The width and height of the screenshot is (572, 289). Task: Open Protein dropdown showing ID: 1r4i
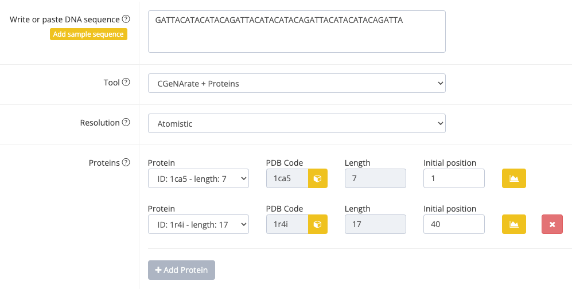(x=198, y=224)
